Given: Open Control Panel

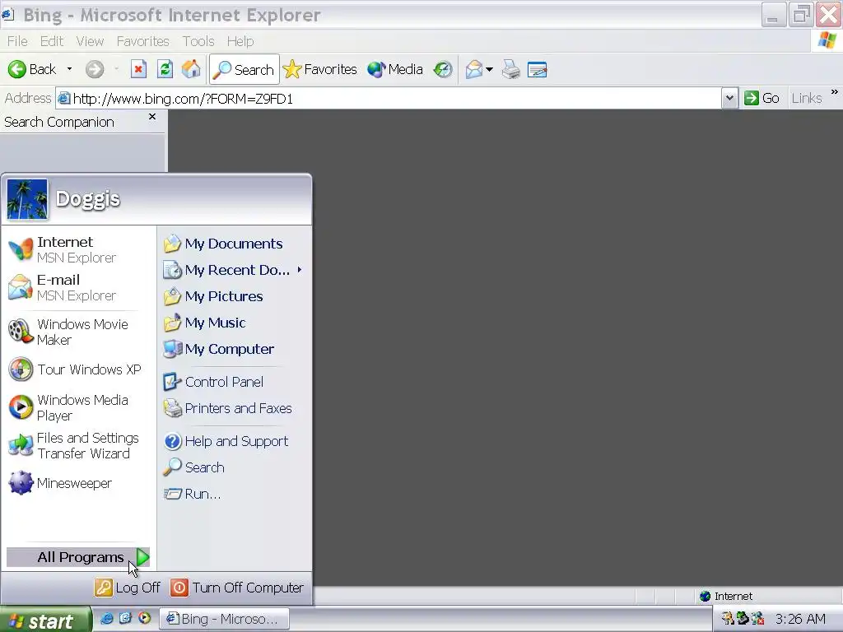Looking at the screenshot, I should [x=234, y=382].
